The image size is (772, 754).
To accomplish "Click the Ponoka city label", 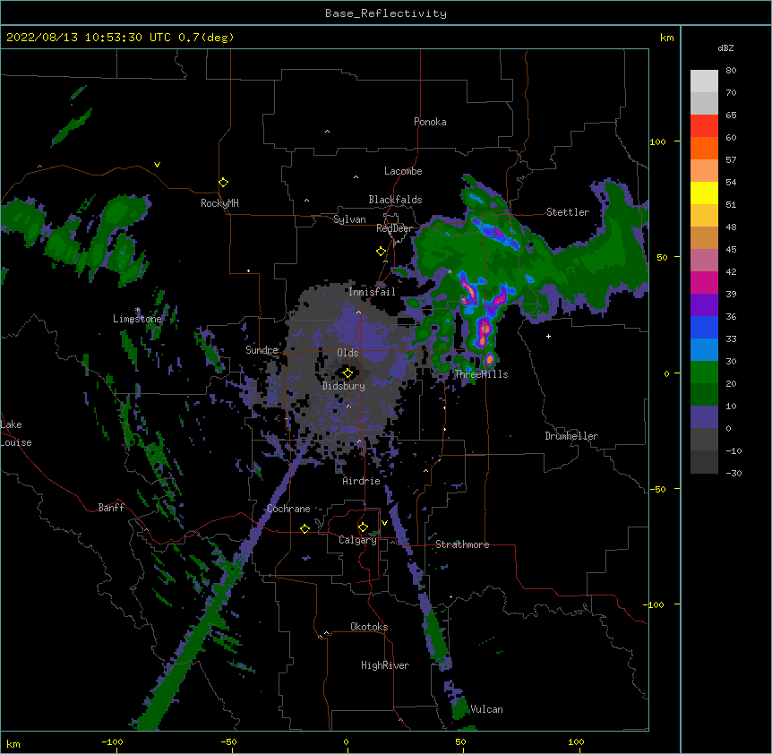I will coord(430,122).
